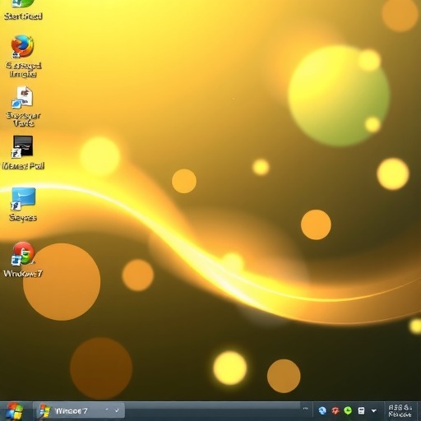Click the blue globe tray icon
Image resolution: width=421 pixels, height=421 pixels.
322,410
